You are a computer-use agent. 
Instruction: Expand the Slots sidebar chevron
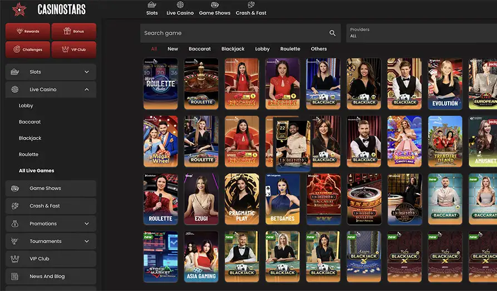[x=86, y=72]
